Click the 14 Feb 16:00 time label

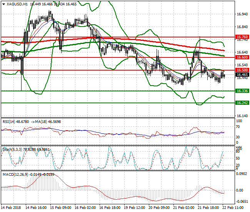pos(36,208)
